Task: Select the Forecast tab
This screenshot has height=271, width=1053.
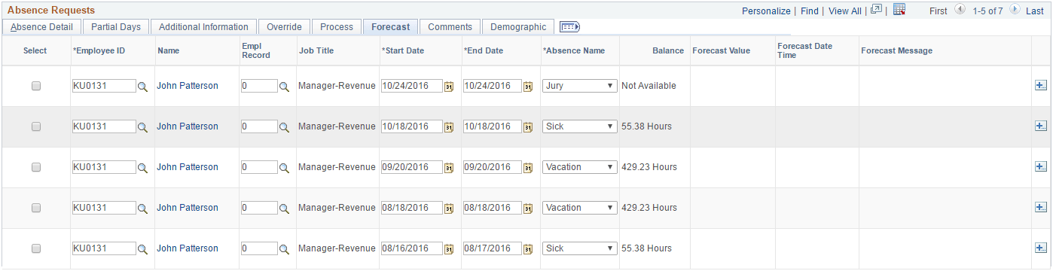Action: click(390, 27)
